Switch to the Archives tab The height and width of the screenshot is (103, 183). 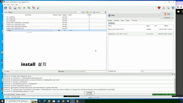click(x=117, y=21)
